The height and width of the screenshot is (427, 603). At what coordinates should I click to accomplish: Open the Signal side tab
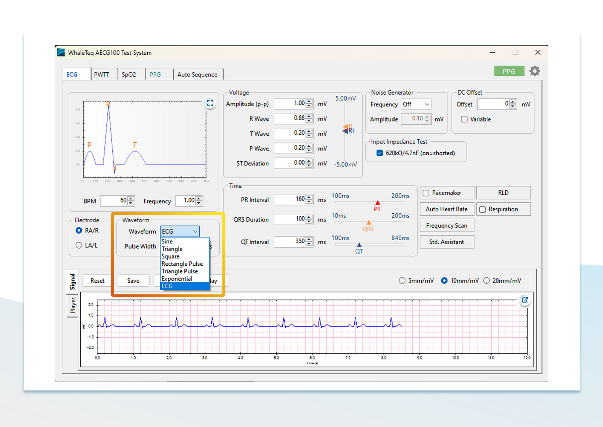click(72, 282)
